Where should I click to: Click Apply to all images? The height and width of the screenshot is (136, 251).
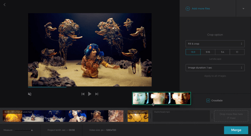[215, 76]
